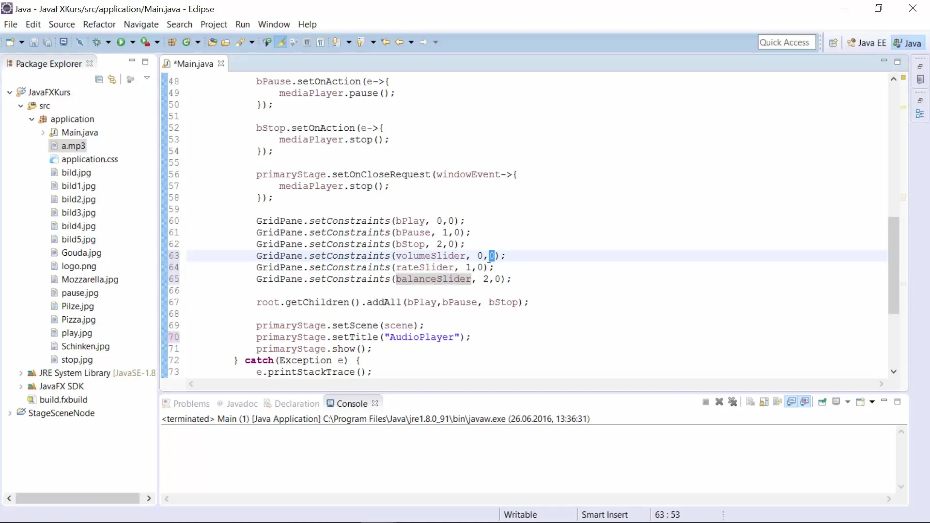Click editor vertical scrollbar thumb
The image size is (930, 523).
tap(893, 265)
